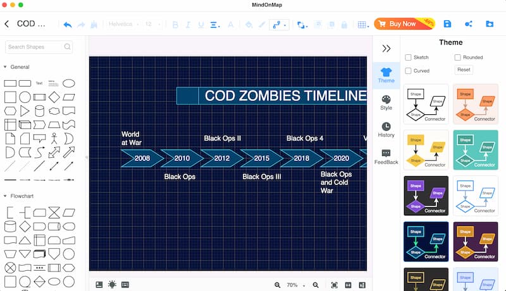Apply the dark purple-shape theme thumbnail
Screen dimensions: 506x291
(426, 196)
